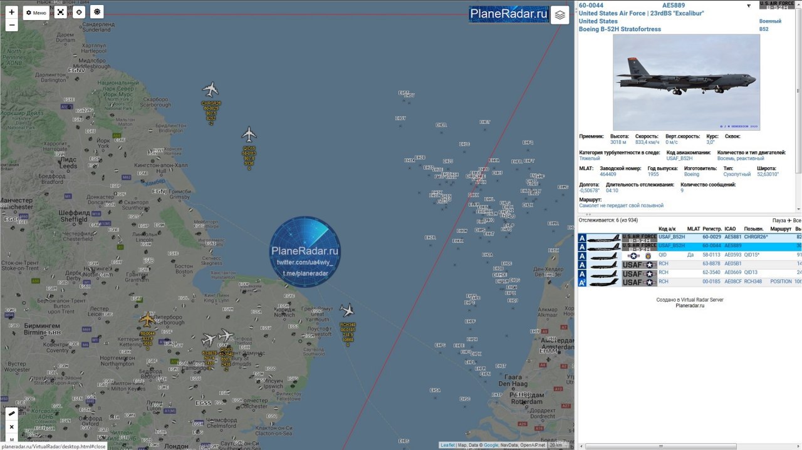Select the 63-8878 AE05B1 list row
This screenshot has width=802, height=450.
coord(689,263)
